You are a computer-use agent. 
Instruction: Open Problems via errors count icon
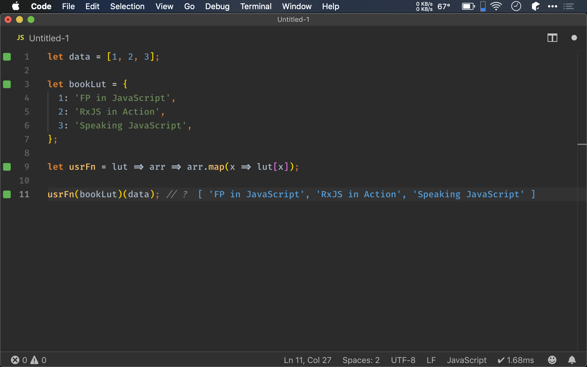tap(19, 360)
